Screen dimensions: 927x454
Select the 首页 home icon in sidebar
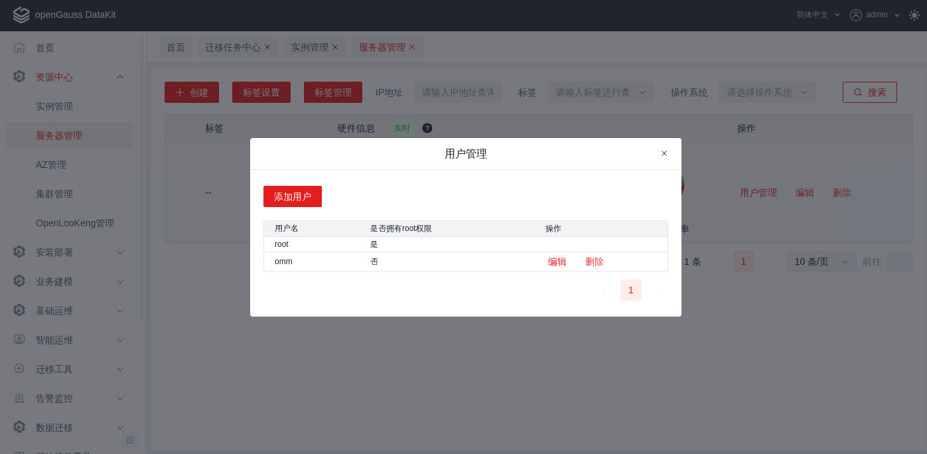(x=19, y=47)
